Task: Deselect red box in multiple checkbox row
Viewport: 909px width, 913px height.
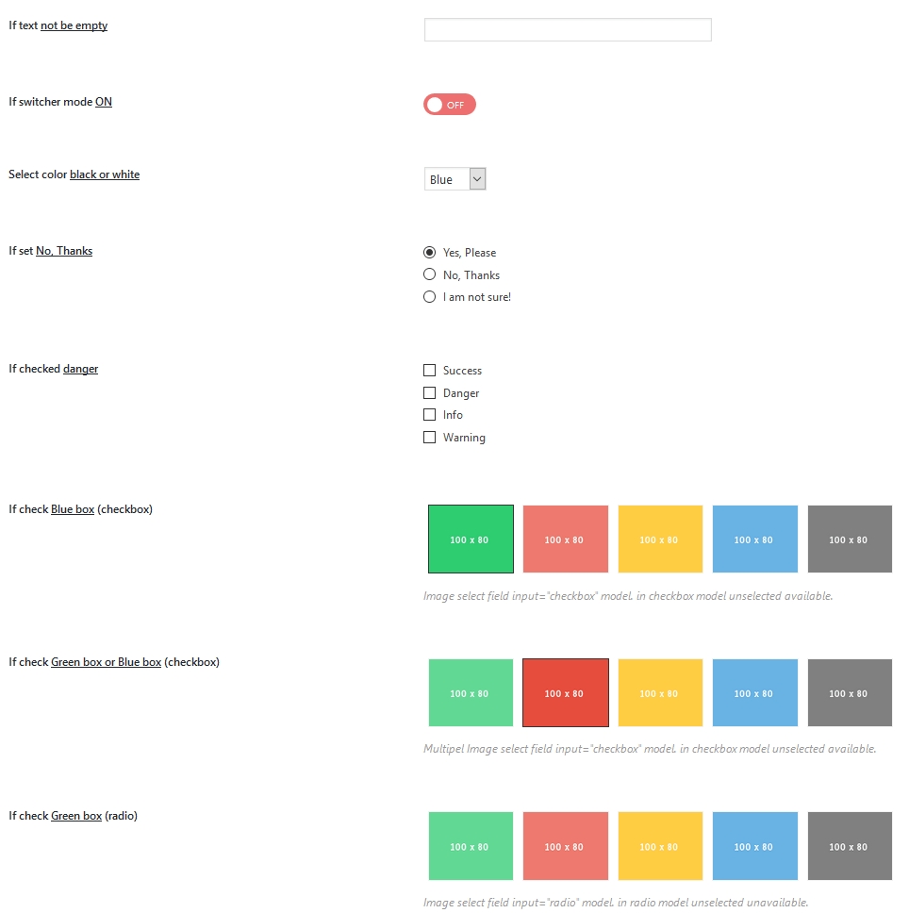Action: tap(565, 693)
